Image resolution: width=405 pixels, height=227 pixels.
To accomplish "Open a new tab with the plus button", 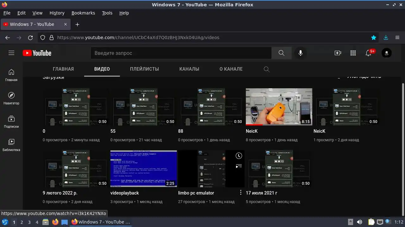I will click(x=77, y=24).
